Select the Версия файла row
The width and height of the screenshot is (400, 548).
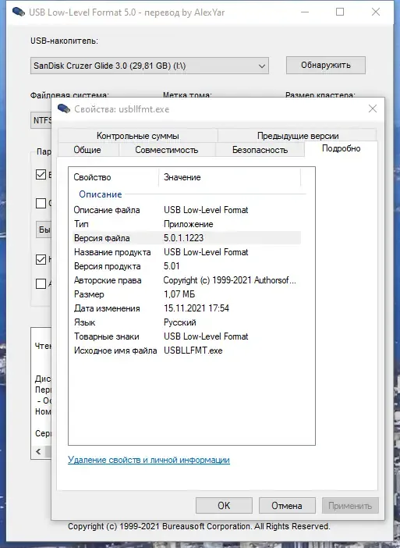[x=186, y=238]
